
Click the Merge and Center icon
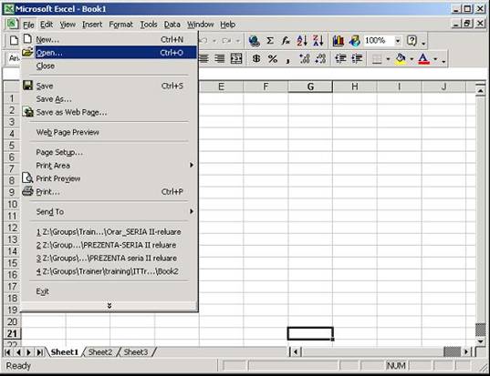point(236,58)
